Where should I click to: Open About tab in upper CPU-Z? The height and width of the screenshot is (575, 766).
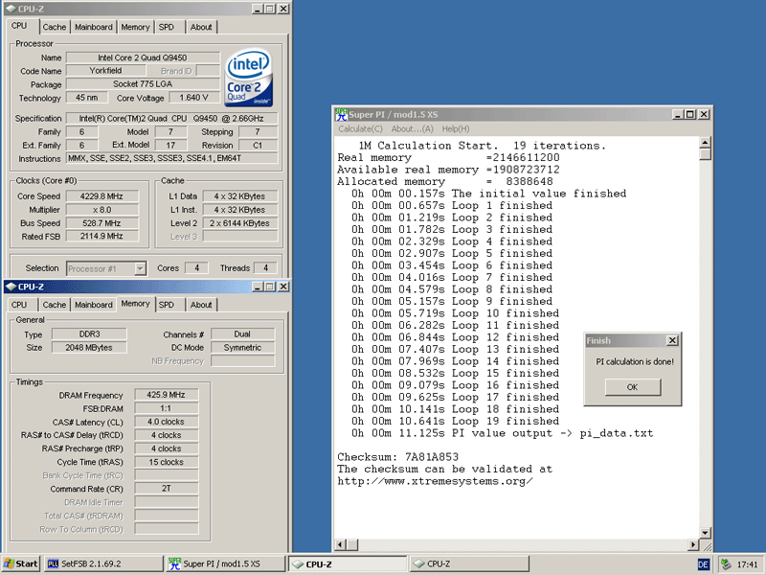coord(201,27)
